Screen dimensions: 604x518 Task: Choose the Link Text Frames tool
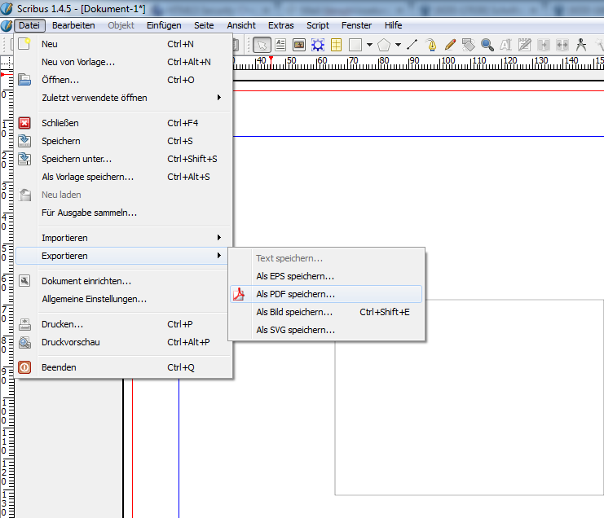(544, 45)
